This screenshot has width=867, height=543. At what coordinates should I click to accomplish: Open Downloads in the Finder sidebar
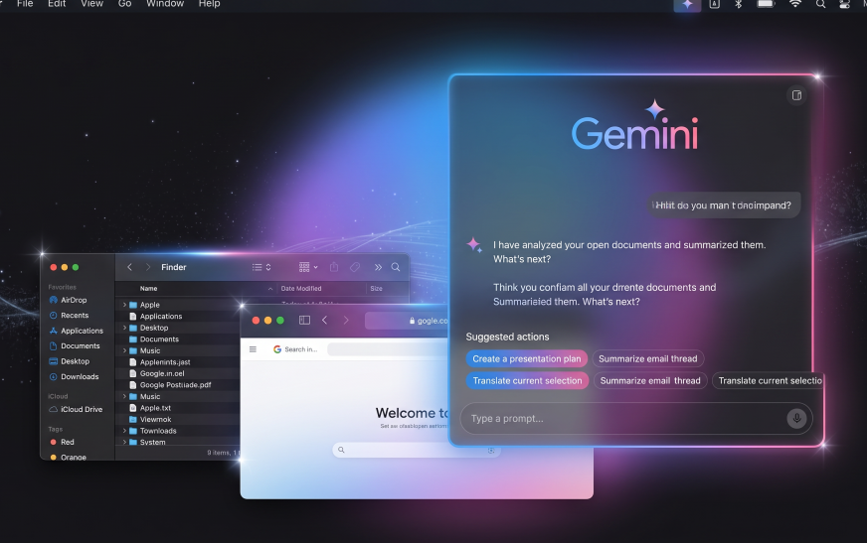(80, 377)
